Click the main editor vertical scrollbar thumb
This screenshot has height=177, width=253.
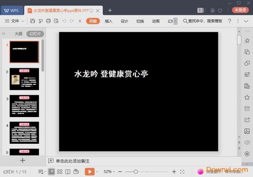[x=239, y=40]
